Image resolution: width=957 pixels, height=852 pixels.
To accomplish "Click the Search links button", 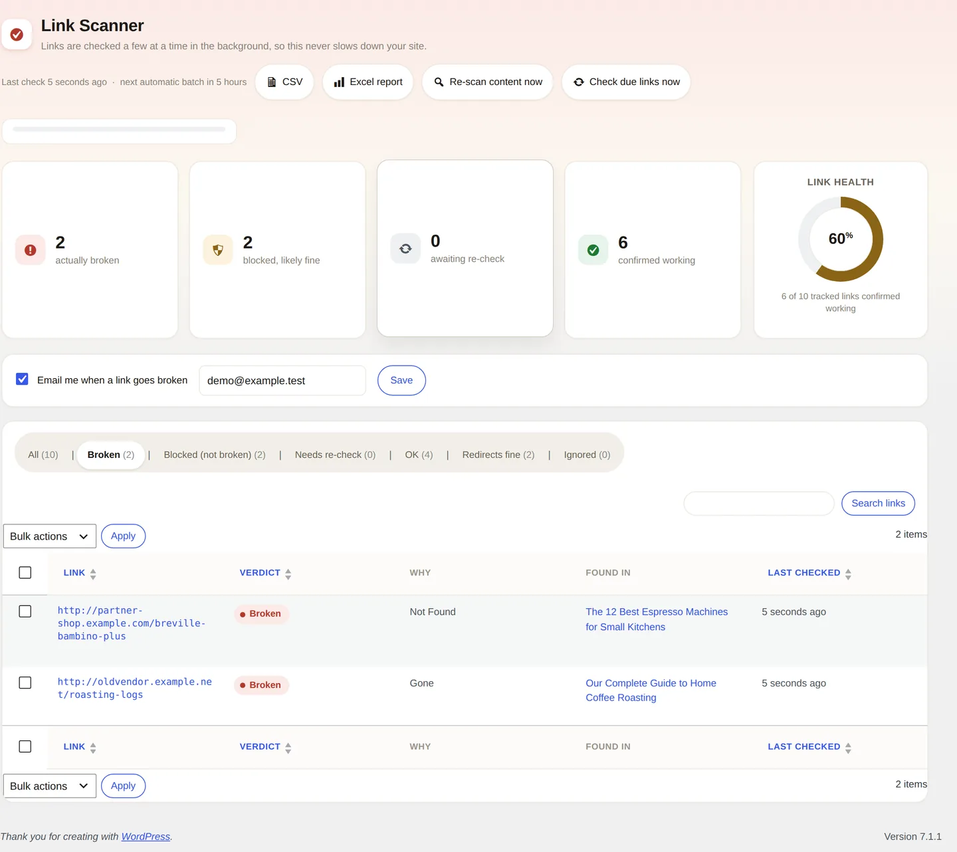I will [878, 503].
